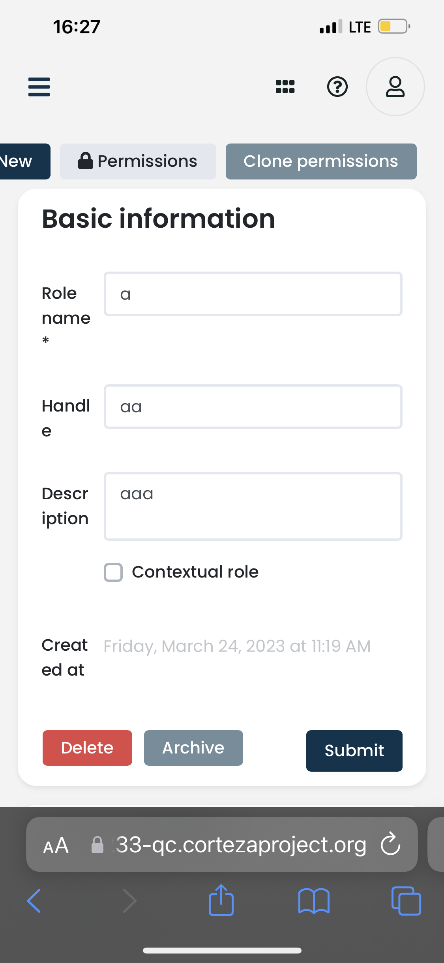Enable the Contextual role checkbox
Viewport: 444px width, 963px height.
[x=113, y=572]
